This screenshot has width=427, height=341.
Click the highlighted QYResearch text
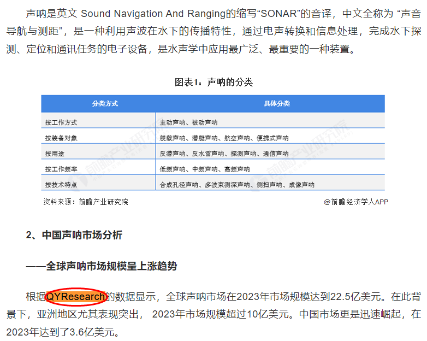(76, 296)
